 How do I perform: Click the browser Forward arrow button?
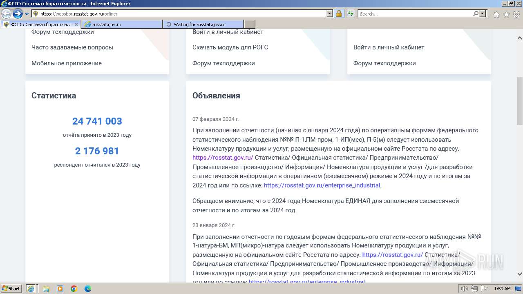click(x=17, y=14)
